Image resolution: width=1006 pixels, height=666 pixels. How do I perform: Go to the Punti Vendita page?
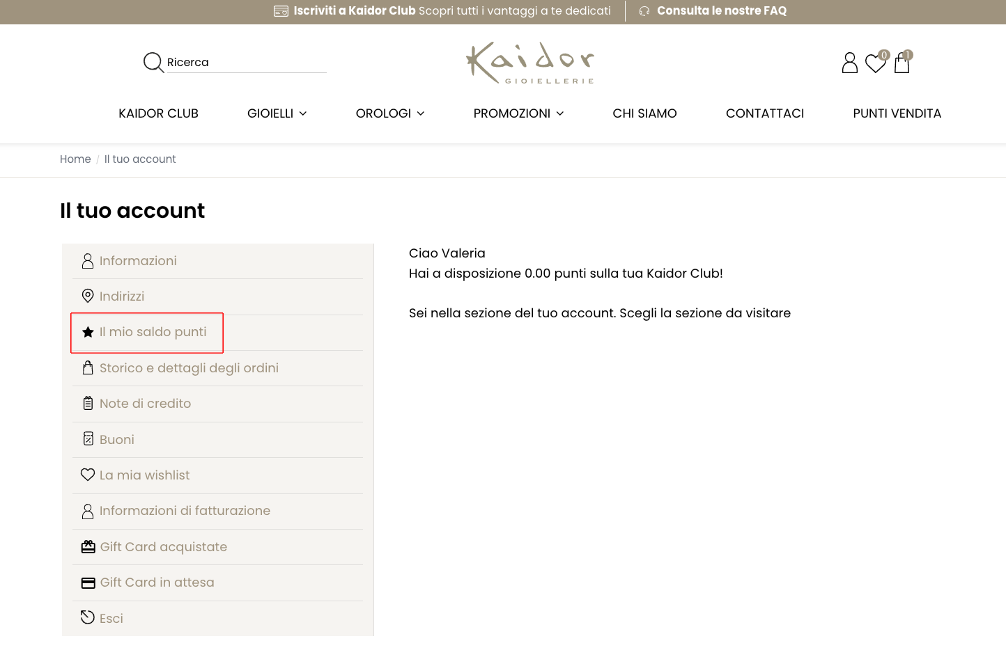[x=897, y=113]
